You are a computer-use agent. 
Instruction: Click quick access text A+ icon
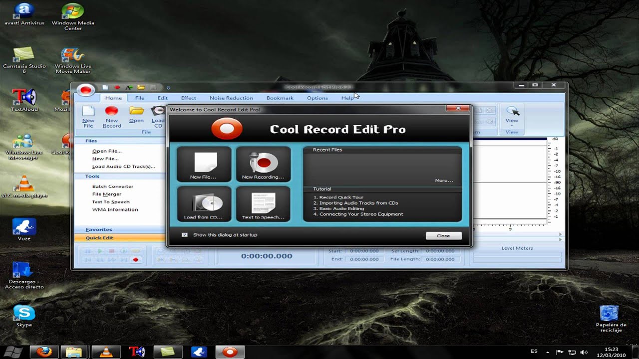tap(129, 88)
